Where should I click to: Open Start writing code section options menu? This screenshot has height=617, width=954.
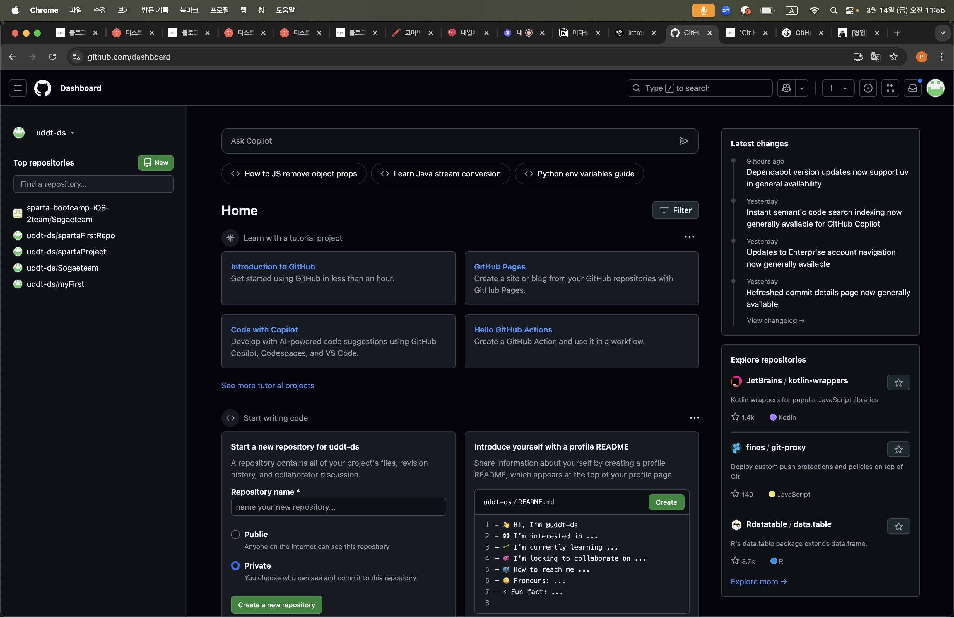pos(694,418)
